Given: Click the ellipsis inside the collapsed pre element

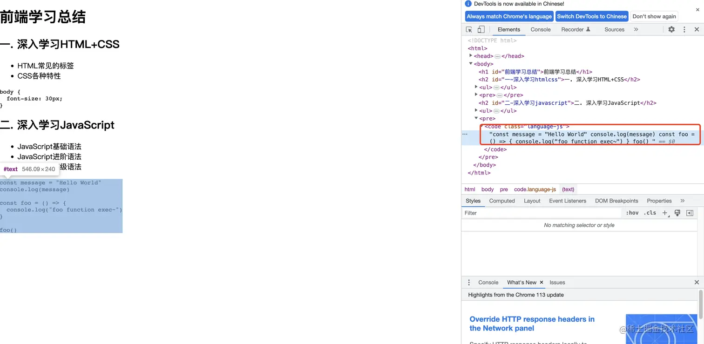Looking at the screenshot, I should pyautogui.click(x=500, y=95).
